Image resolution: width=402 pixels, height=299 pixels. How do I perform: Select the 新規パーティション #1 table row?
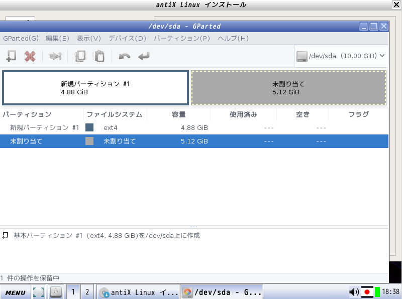click(194, 127)
